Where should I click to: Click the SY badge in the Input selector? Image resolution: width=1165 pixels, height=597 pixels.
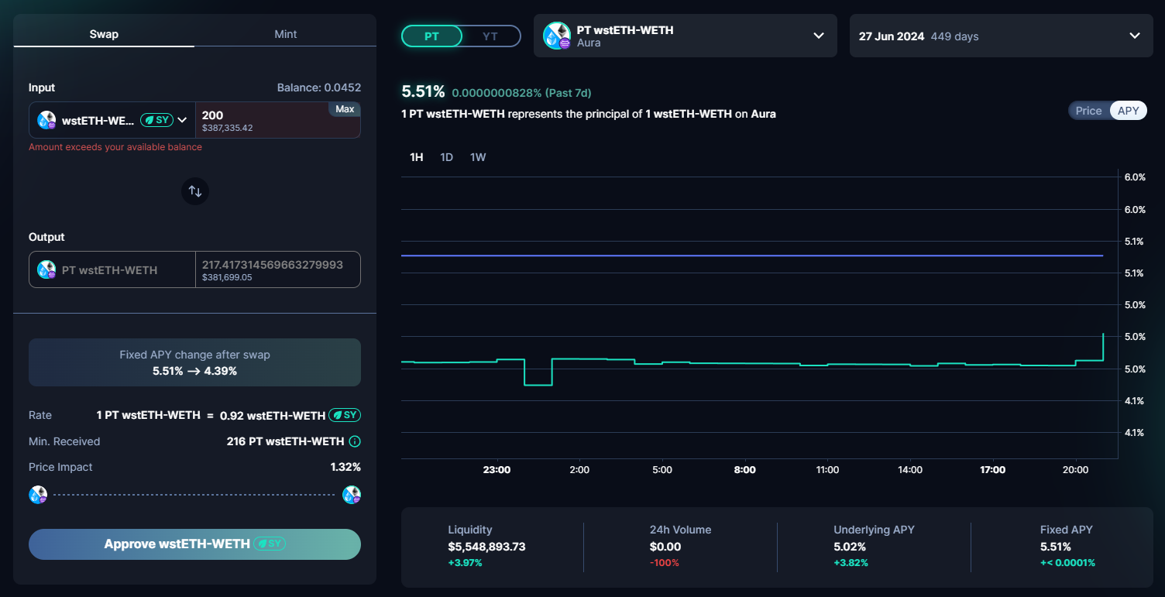pos(156,120)
